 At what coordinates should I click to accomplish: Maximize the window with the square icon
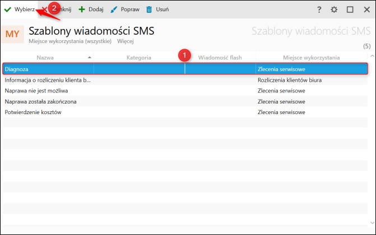click(x=350, y=10)
